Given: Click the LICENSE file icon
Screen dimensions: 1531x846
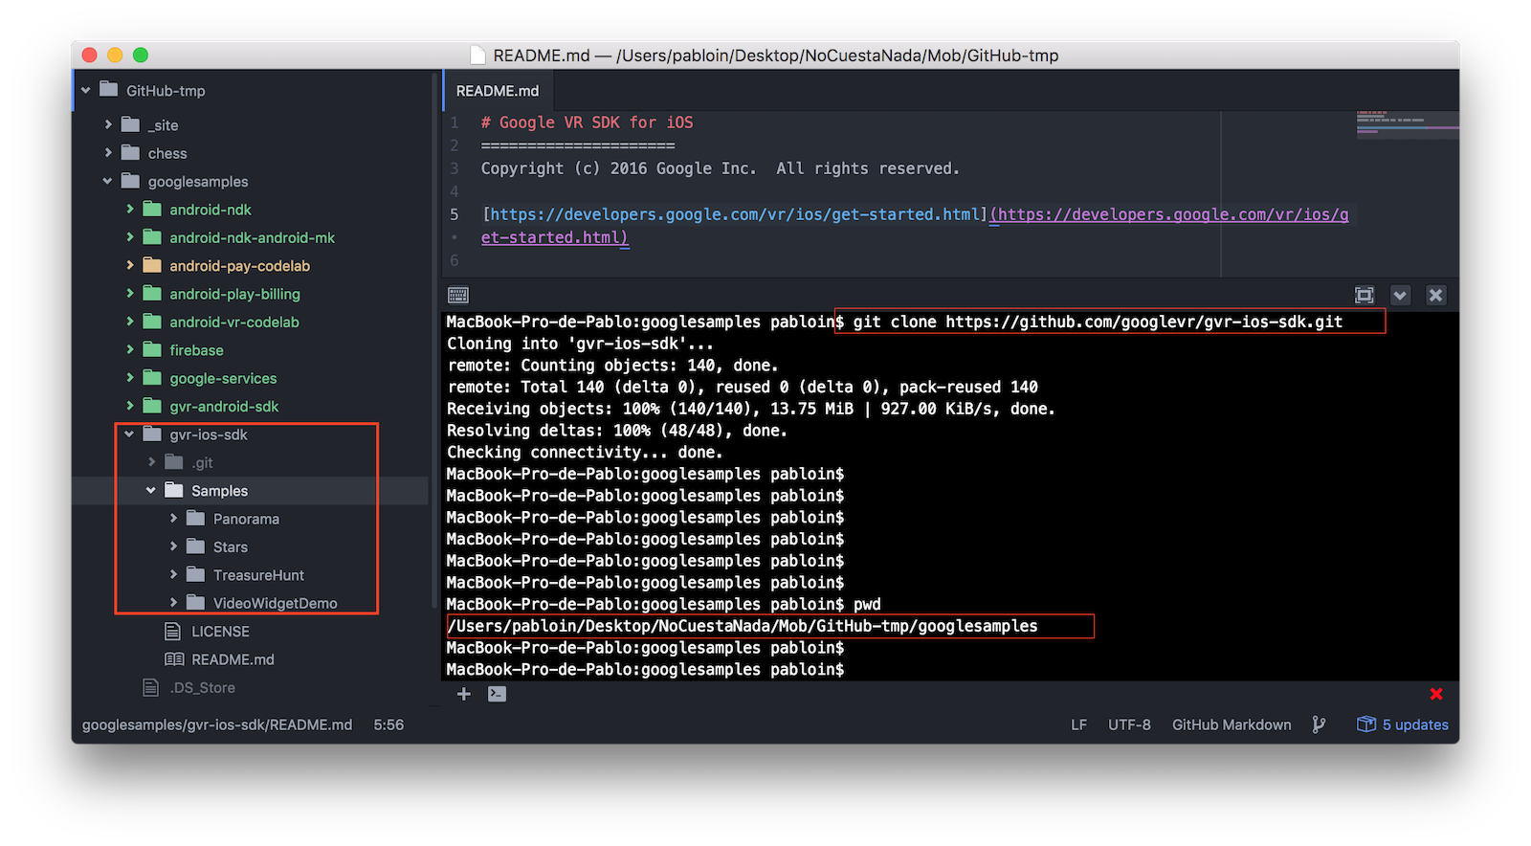Looking at the screenshot, I should tap(173, 631).
